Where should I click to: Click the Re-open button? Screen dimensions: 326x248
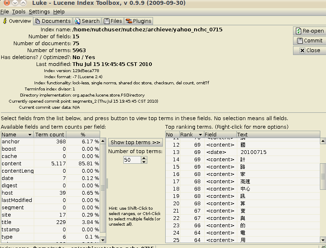(309, 31)
